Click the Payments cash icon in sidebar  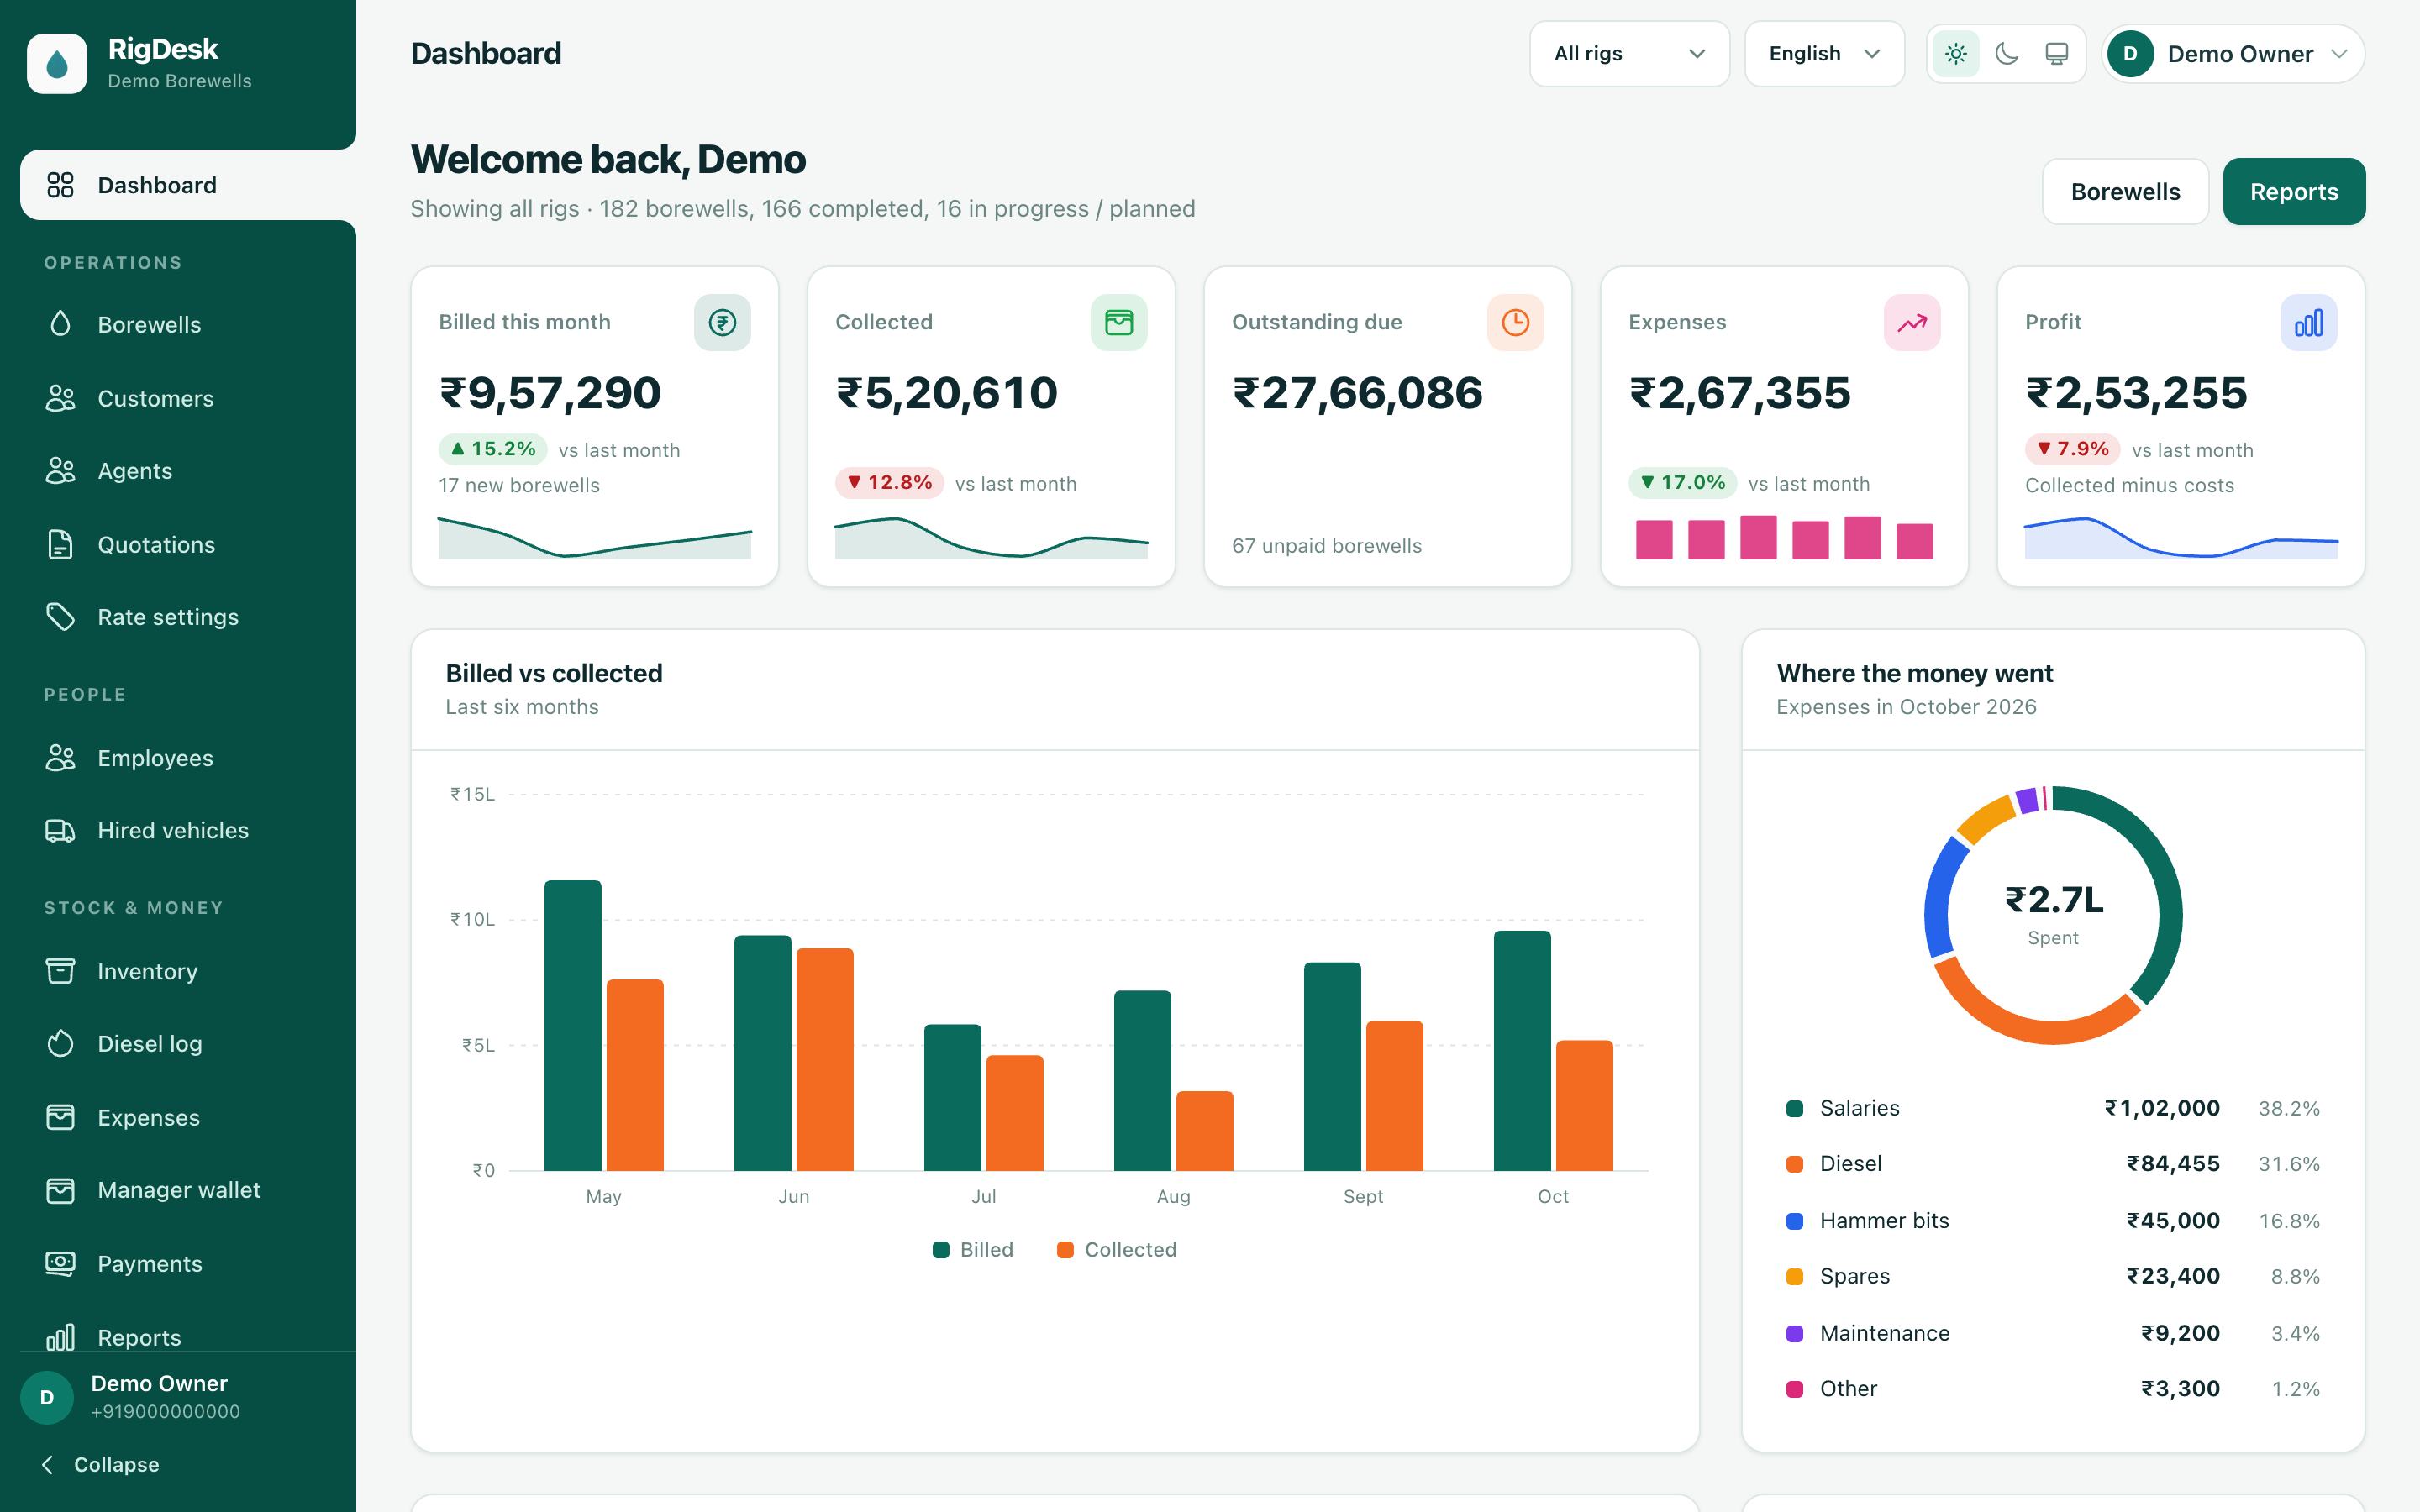click(x=60, y=1263)
